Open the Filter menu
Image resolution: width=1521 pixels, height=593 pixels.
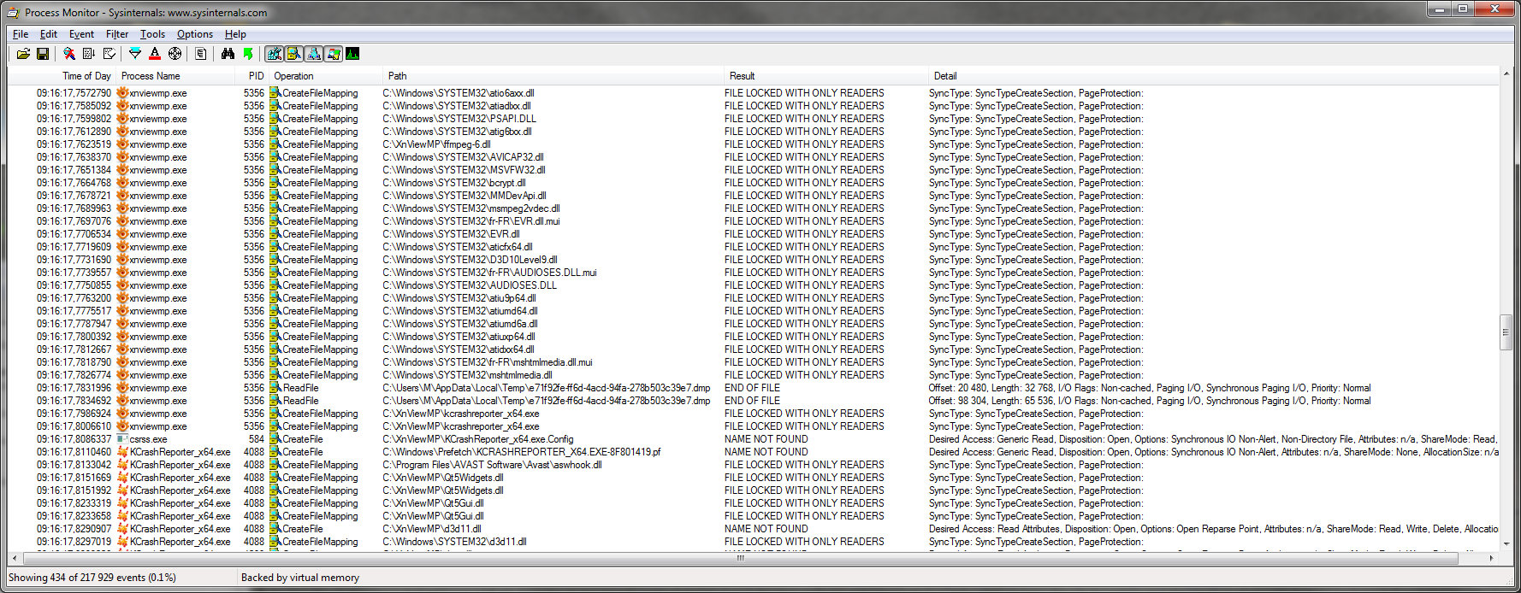coord(117,34)
